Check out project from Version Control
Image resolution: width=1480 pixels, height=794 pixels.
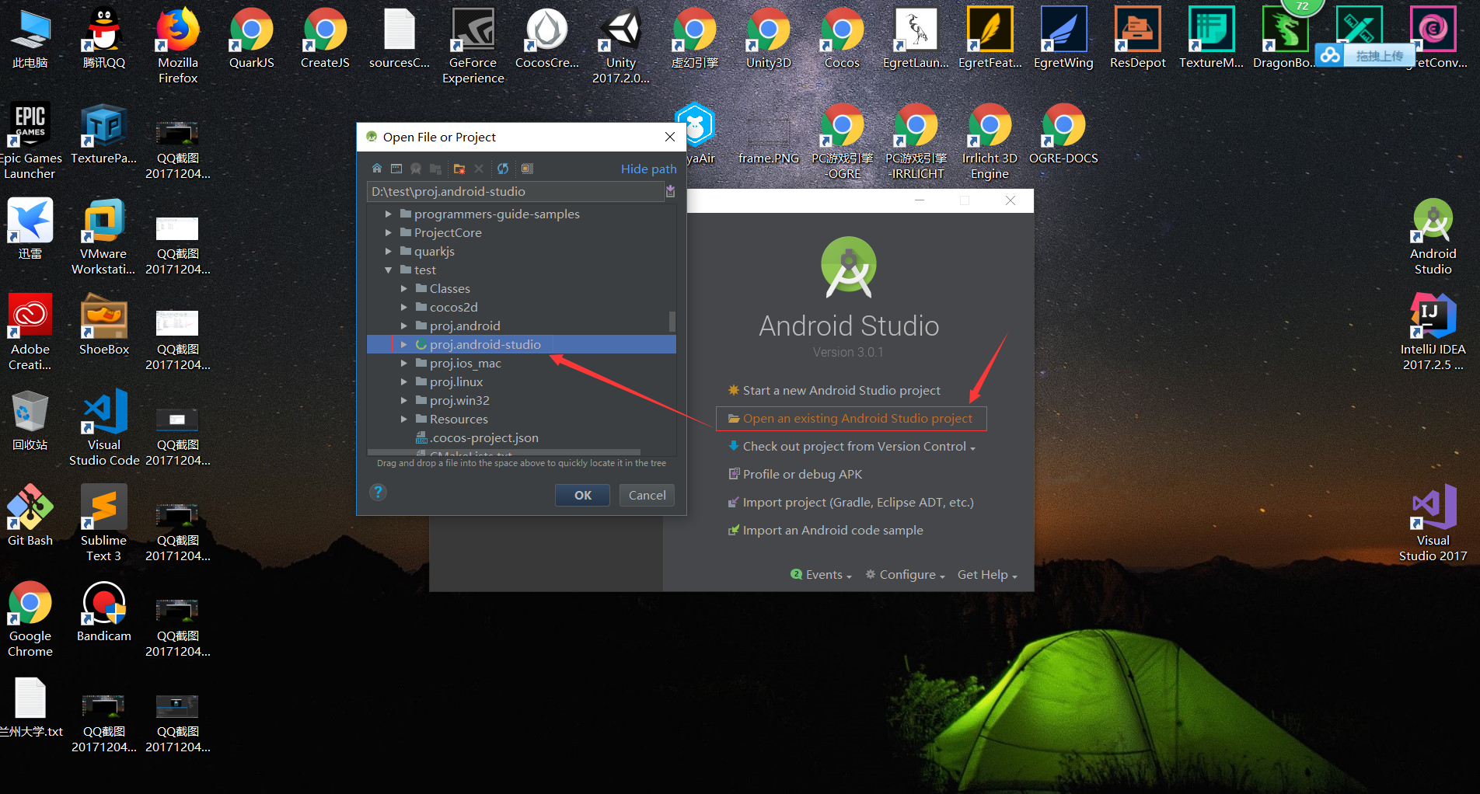point(851,446)
